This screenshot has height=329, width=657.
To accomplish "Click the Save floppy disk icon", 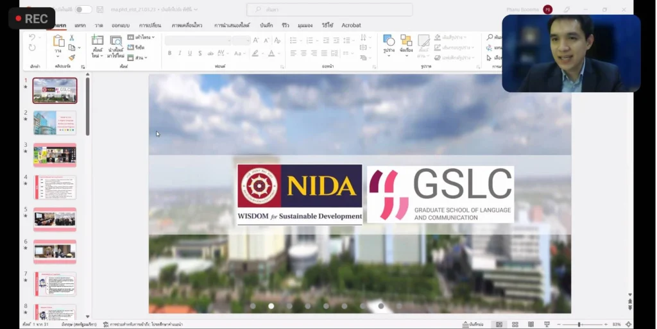I will (99, 9).
